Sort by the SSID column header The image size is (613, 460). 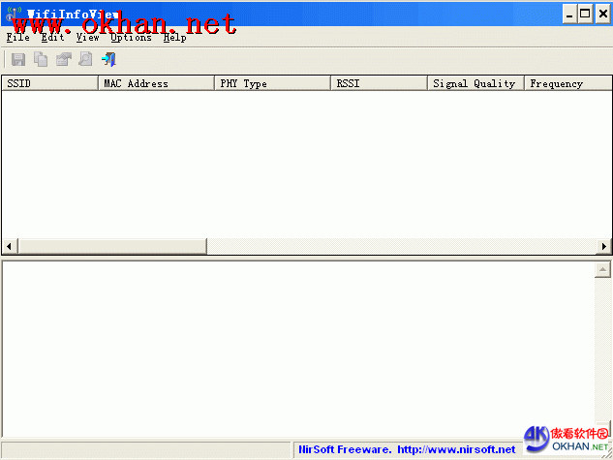(x=50, y=83)
